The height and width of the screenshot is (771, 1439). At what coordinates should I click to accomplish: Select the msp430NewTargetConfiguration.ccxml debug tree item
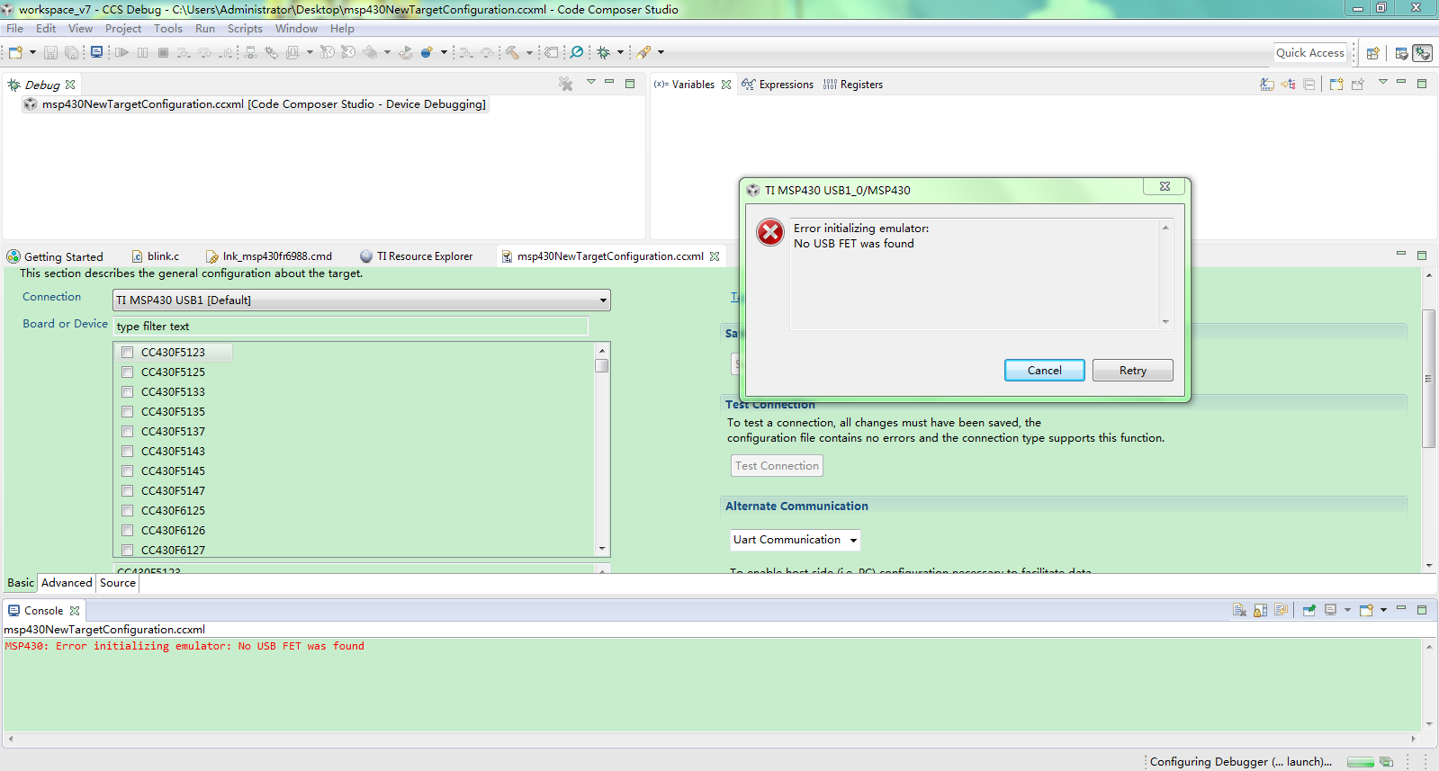[x=256, y=104]
